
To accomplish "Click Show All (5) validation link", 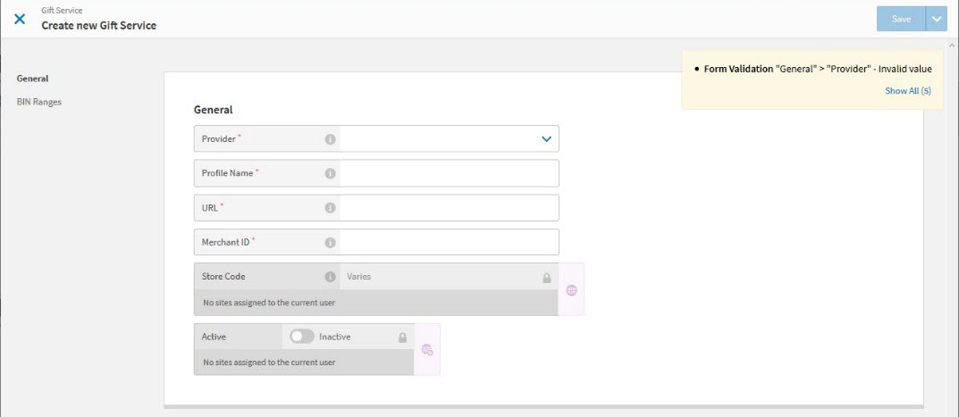I will [907, 91].
